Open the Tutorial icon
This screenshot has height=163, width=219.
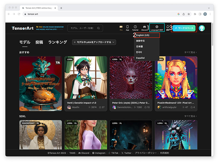point(135,28)
